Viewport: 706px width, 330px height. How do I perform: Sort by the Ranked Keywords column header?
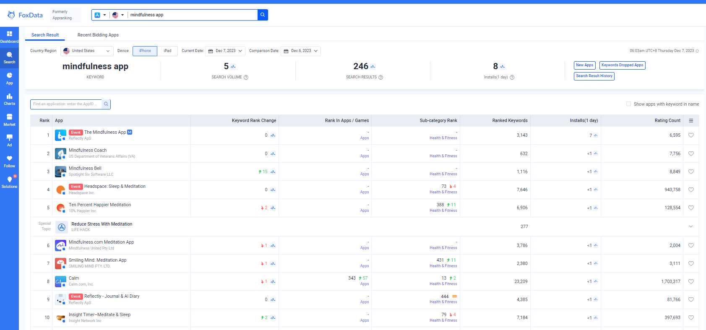tap(510, 120)
